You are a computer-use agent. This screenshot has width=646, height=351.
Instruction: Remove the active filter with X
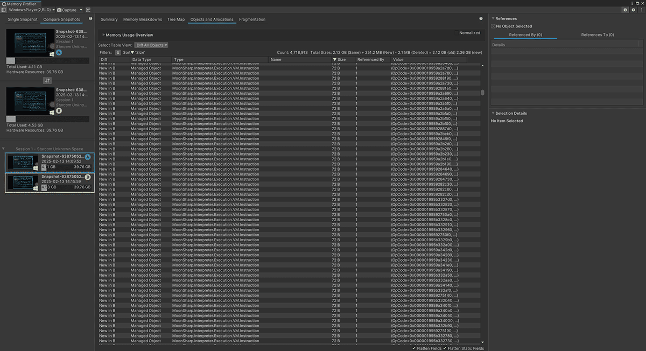(118, 52)
